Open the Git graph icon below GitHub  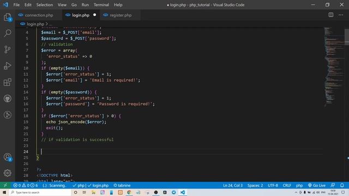(7, 115)
